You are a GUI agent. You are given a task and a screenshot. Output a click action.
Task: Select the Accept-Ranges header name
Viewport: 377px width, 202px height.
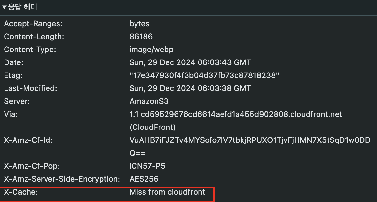[33, 24]
